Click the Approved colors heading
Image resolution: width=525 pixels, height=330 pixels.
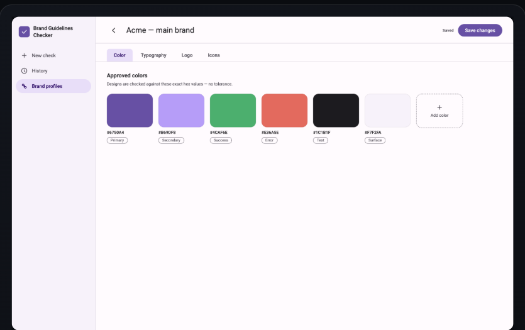click(127, 75)
